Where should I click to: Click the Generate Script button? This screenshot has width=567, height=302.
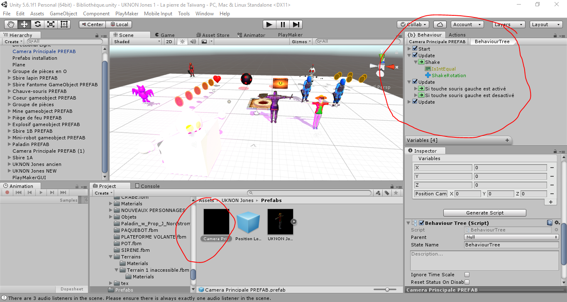pyautogui.click(x=485, y=213)
